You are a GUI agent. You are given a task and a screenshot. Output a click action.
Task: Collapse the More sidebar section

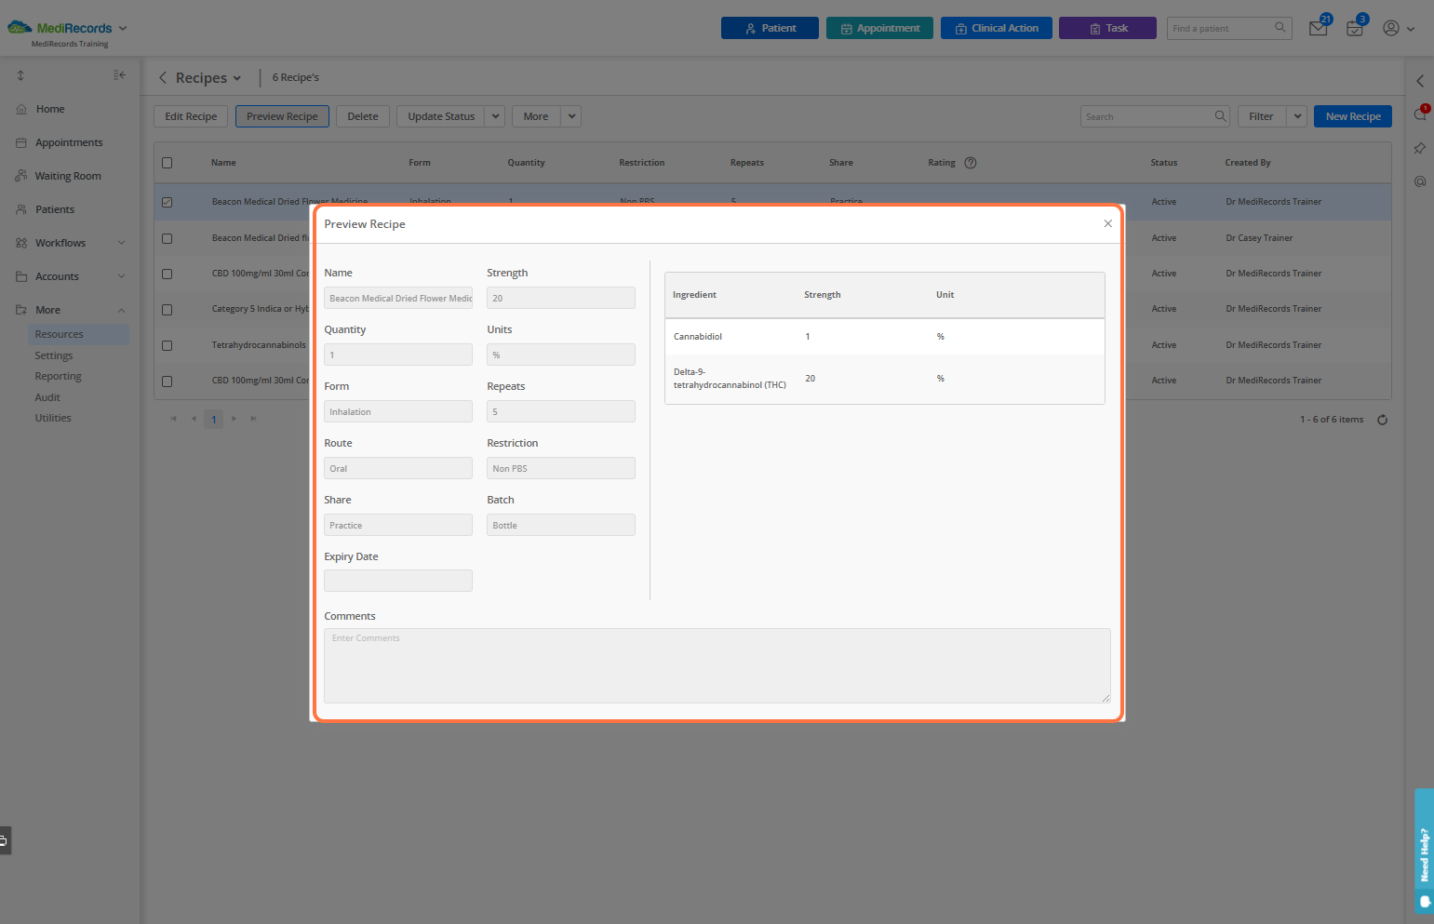(121, 310)
